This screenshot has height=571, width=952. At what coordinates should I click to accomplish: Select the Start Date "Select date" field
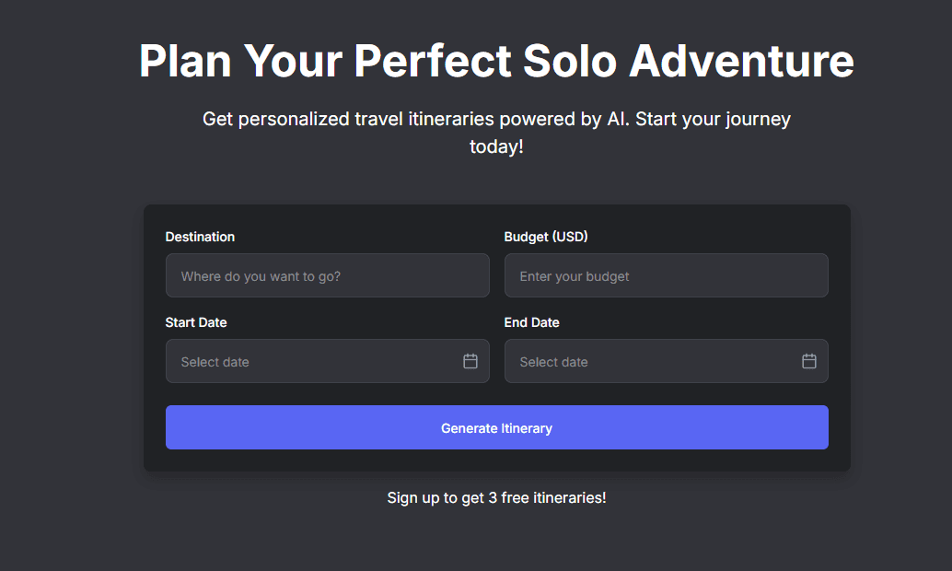click(x=313, y=362)
